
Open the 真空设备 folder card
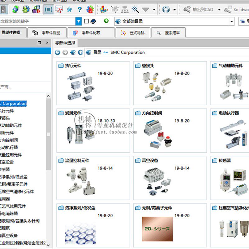click(170, 178)
